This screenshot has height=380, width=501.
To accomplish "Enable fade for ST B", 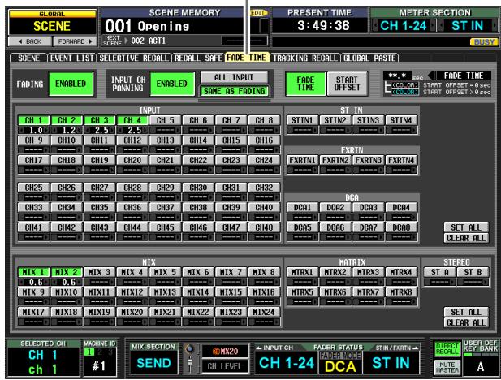I will click(x=473, y=272).
